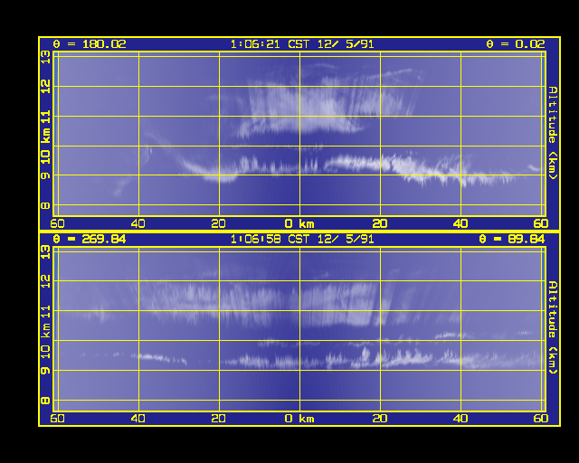The width and height of the screenshot is (579, 463).
Task: Click the θ = 0.02 angle label
Action: pos(516,44)
